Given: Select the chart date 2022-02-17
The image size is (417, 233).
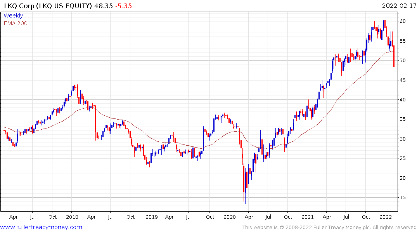Looking at the screenshot, I should click(x=399, y=6).
